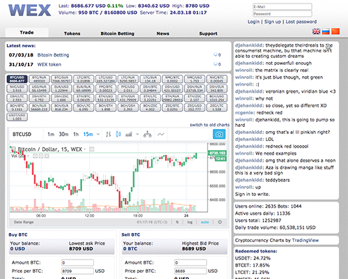
Task: Select the 15m timeframe
Action: point(88,134)
